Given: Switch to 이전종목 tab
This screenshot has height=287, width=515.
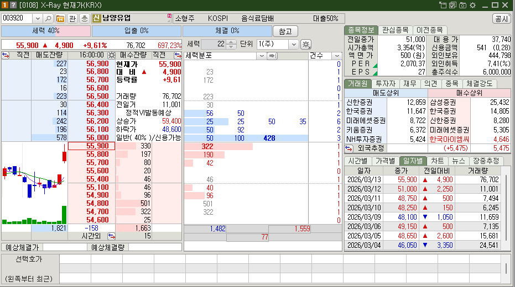Looking at the screenshot, I should (x=429, y=30).
